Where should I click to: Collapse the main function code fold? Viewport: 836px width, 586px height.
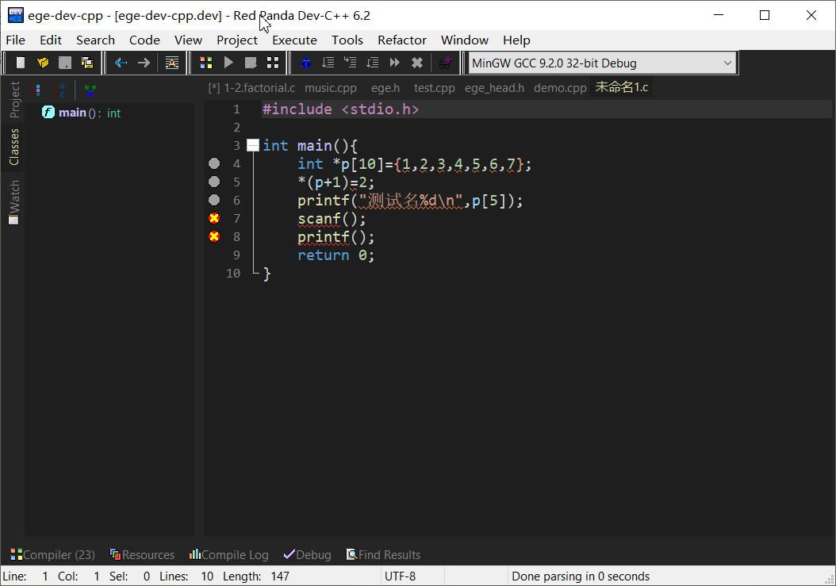(x=253, y=145)
